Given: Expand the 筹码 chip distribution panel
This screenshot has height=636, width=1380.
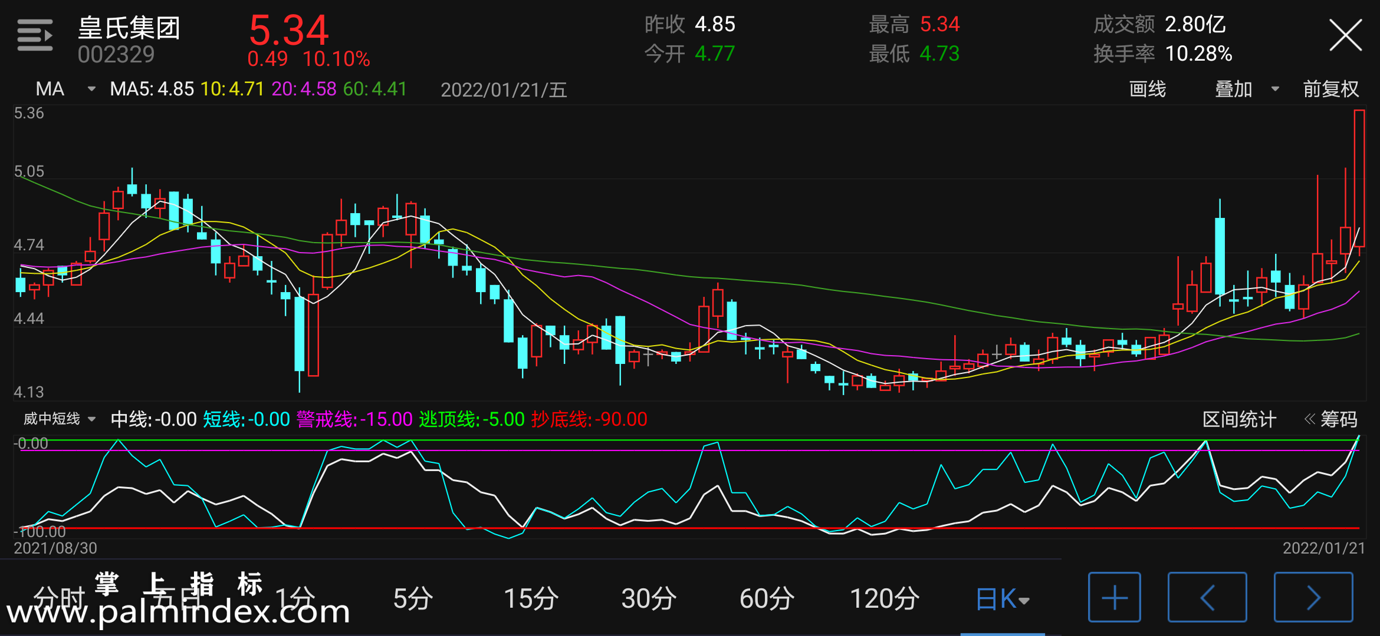Looking at the screenshot, I should point(1330,419).
